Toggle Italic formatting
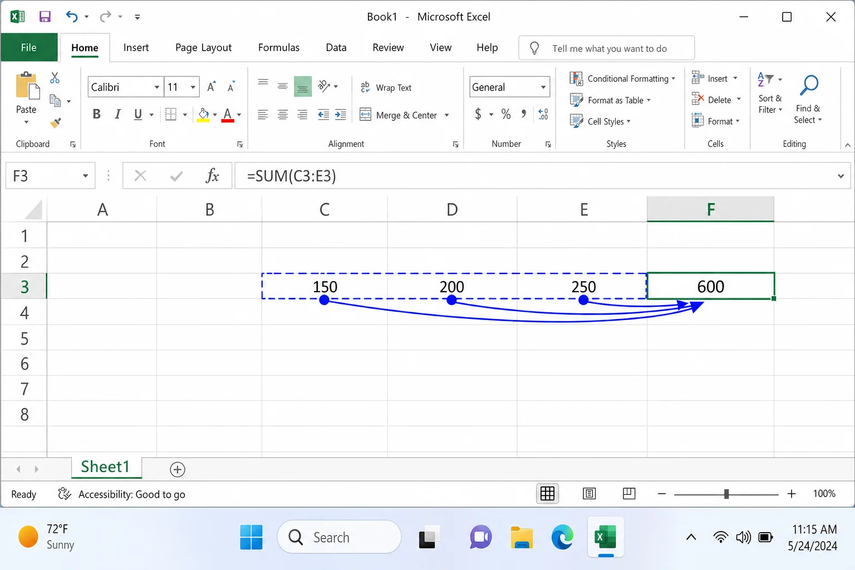The width and height of the screenshot is (855, 570). click(x=117, y=114)
